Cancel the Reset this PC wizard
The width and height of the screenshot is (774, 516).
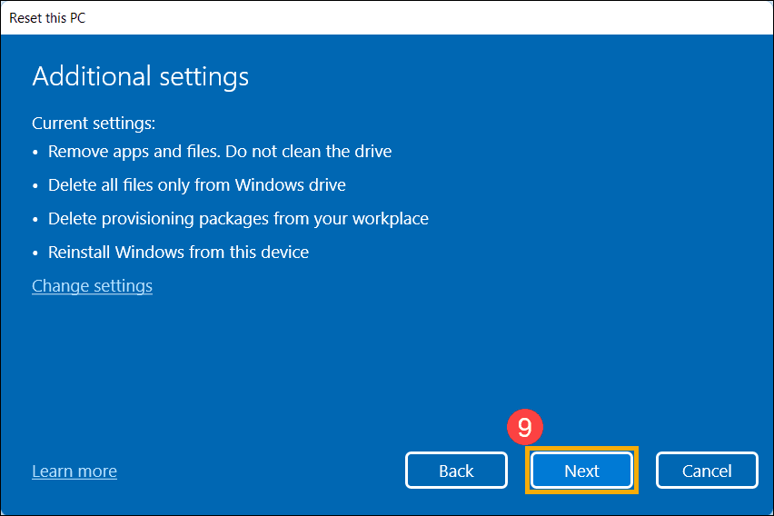(707, 471)
